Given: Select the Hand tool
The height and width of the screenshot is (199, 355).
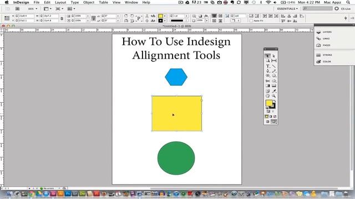Looking at the screenshot, I should click(267, 96).
